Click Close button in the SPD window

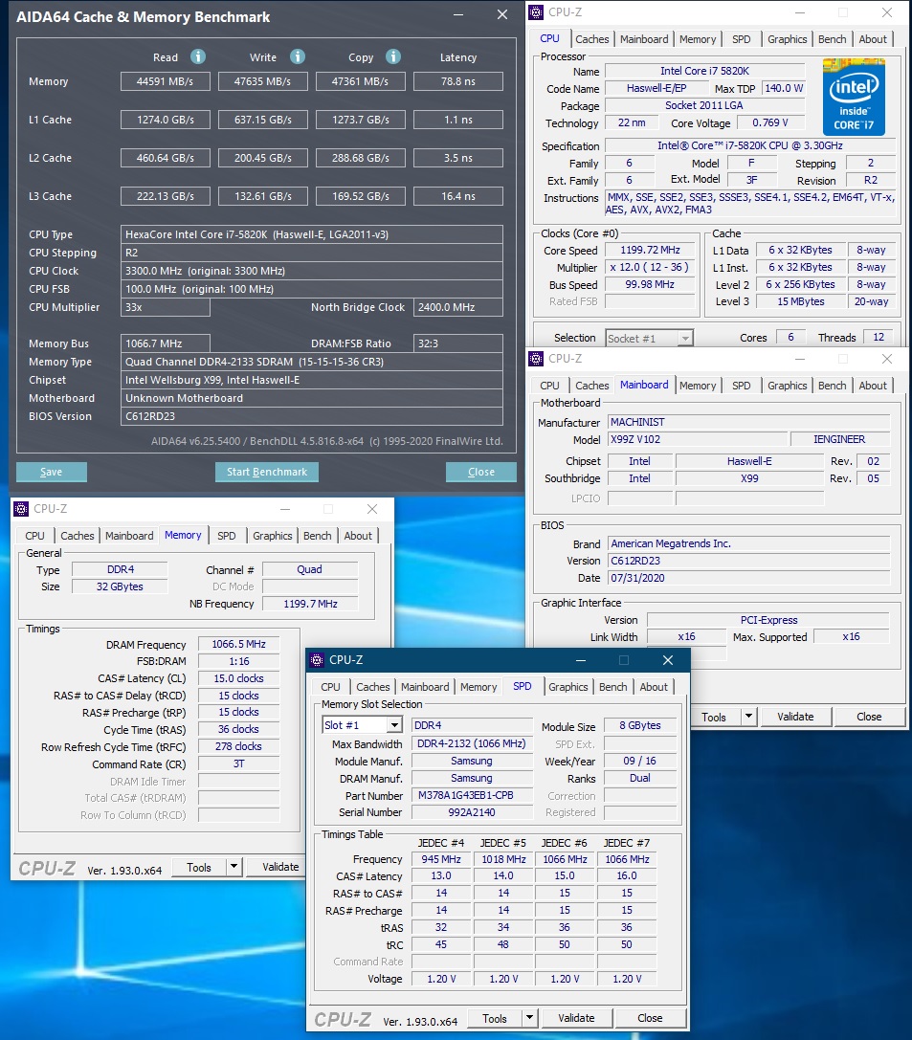[650, 1017]
